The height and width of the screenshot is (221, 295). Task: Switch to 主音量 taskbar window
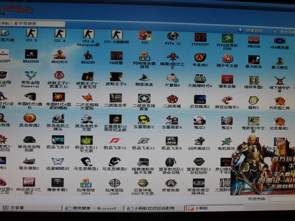click(x=31, y=207)
